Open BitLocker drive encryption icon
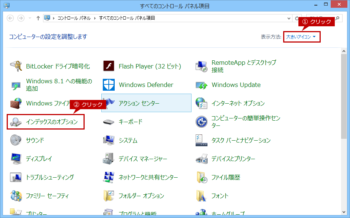 [16, 66]
